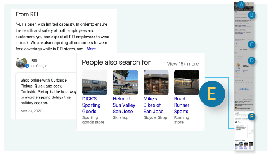Click the A marker badge

tap(241, 5)
